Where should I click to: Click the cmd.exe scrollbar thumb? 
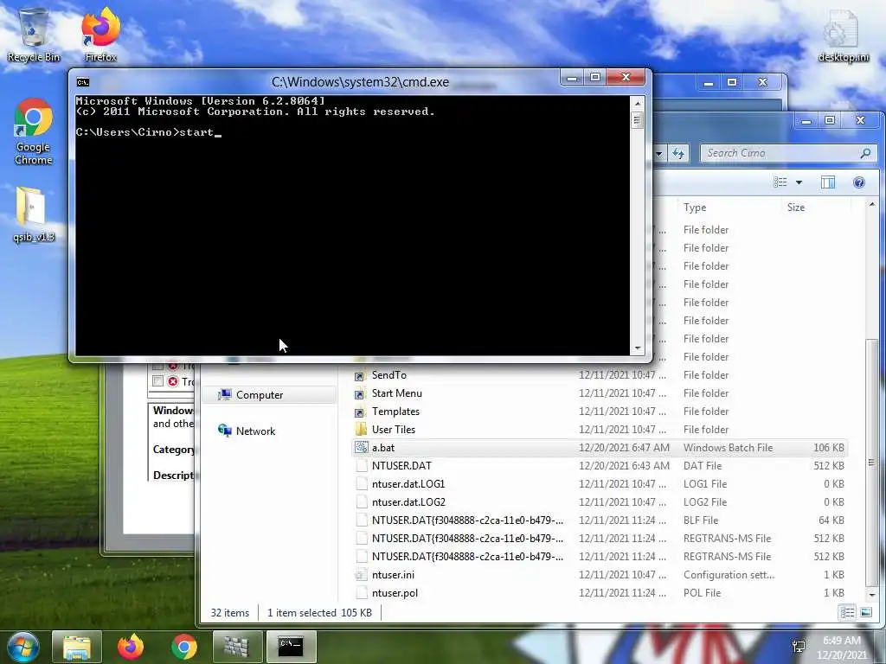tap(638, 120)
